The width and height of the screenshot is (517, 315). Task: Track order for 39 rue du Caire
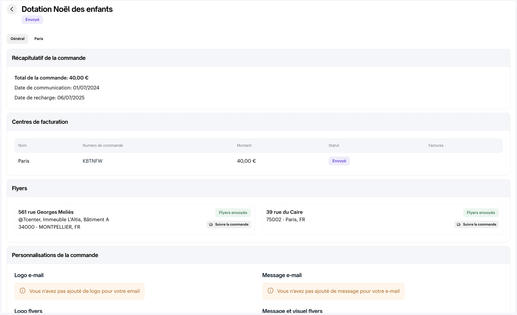tap(476, 225)
